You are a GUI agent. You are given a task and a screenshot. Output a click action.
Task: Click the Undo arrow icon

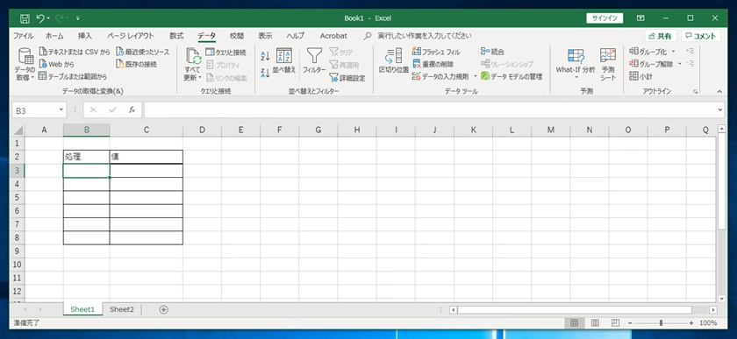(x=40, y=18)
